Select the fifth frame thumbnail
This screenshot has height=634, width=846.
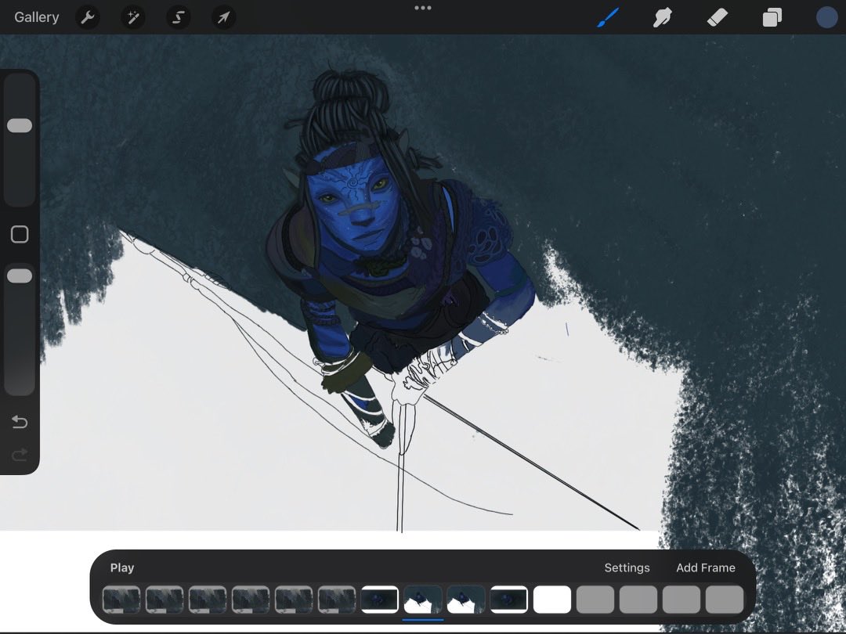(x=294, y=600)
